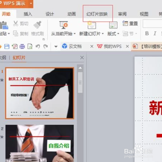Open the 视图 ribbon tab
The image size is (162, 162).
point(144,14)
